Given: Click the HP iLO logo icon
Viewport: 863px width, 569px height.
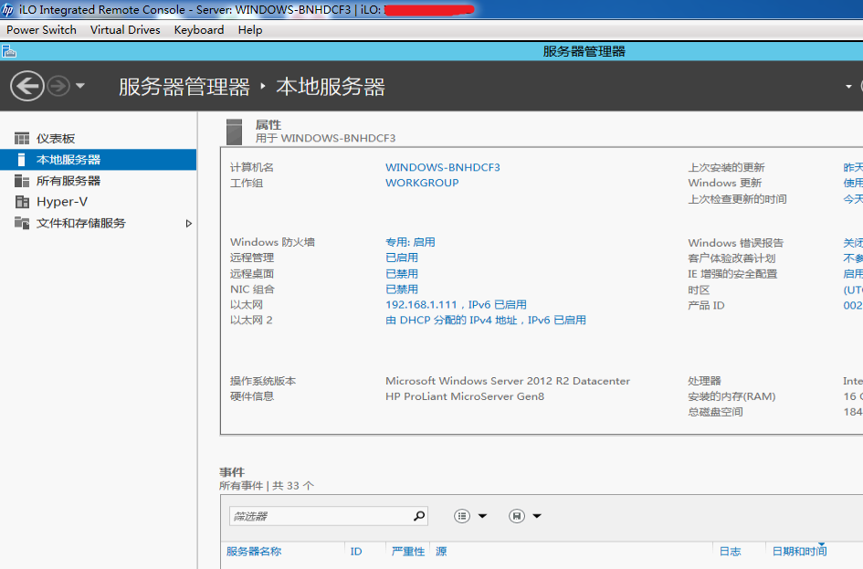Looking at the screenshot, I should (x=7, y=9).
